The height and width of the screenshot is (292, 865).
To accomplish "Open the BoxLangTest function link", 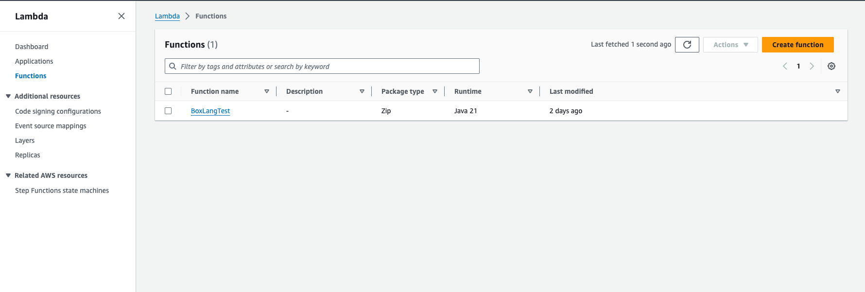I will point(210,111).
